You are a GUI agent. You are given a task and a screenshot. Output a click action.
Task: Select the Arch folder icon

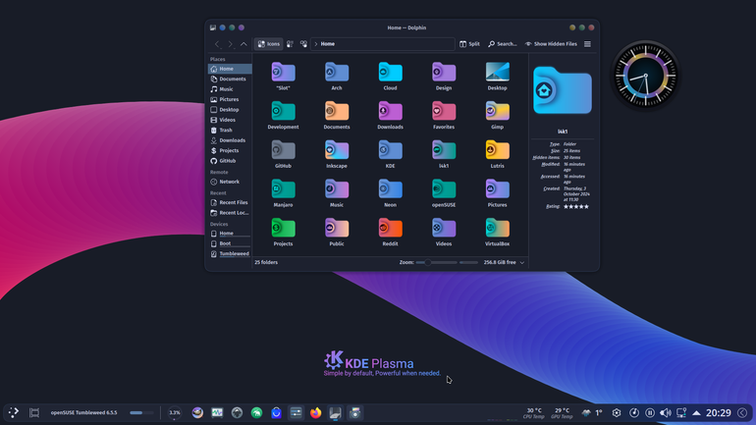[337, 73]
